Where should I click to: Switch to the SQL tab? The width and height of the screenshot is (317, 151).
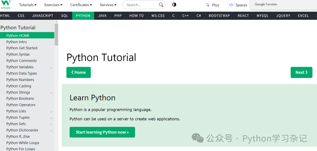65,16
